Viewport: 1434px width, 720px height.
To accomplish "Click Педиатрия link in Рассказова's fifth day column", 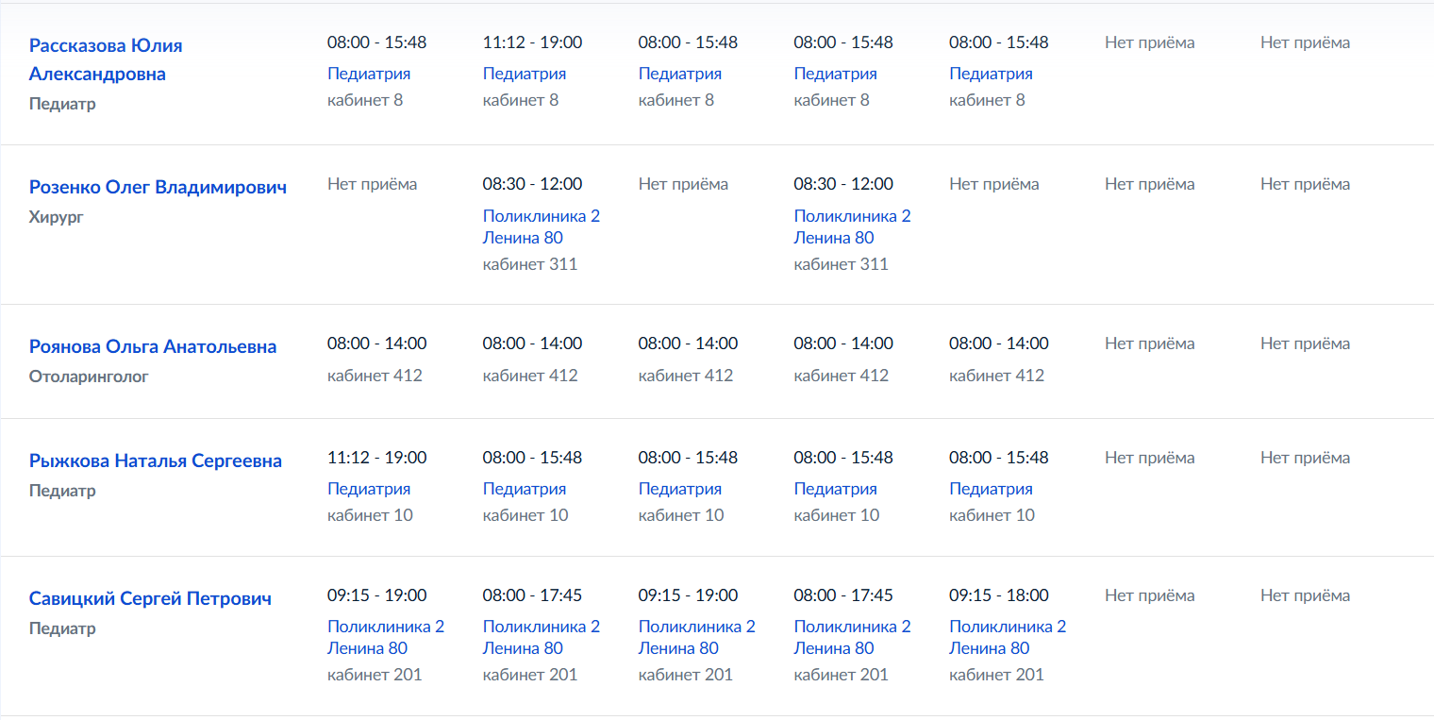I will pos(991,74).
